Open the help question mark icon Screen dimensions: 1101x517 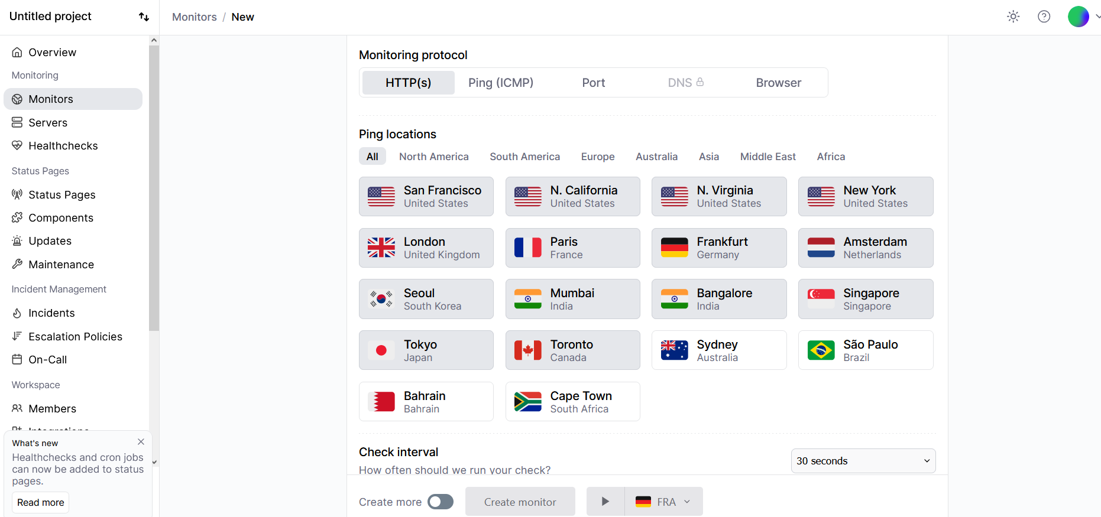[1044, 17]
